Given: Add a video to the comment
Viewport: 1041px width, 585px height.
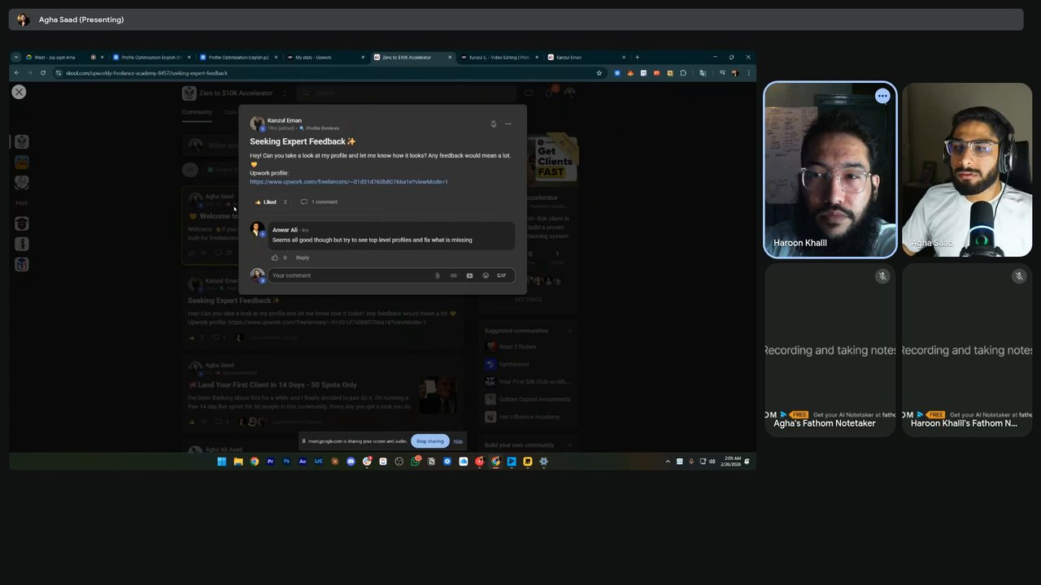Looking at the screenshot, I should click(x=469, y=275).
